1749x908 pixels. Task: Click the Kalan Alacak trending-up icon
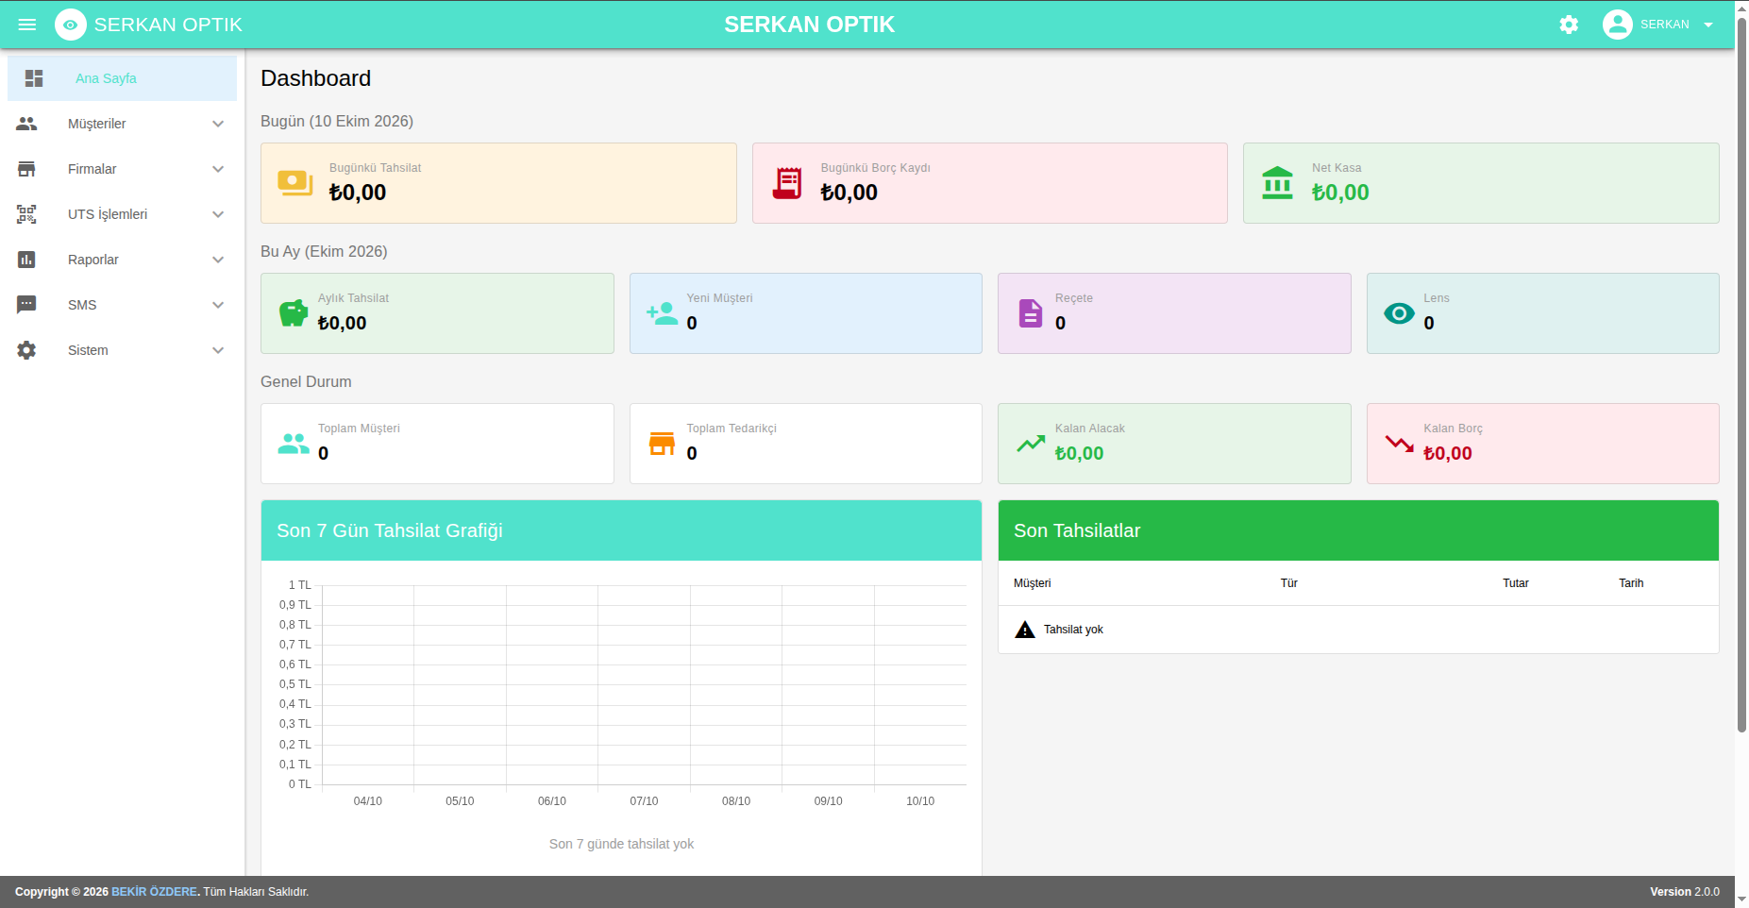pos(1031,444)
